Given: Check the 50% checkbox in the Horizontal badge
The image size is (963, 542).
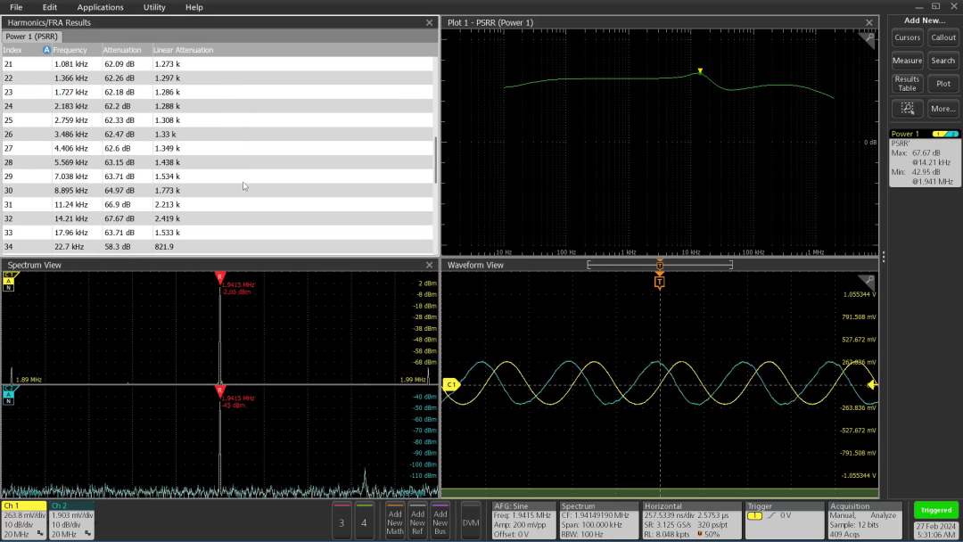Looking at the screenshot, I should pyautogui.click(x=699, y=534).
